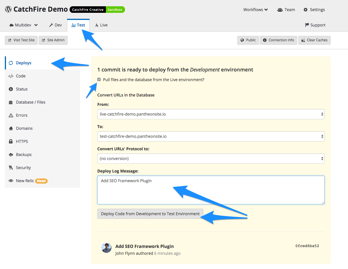Select Backups in the sidebar
The height and width of the screenshot is (269, 348).
[42, 155]
